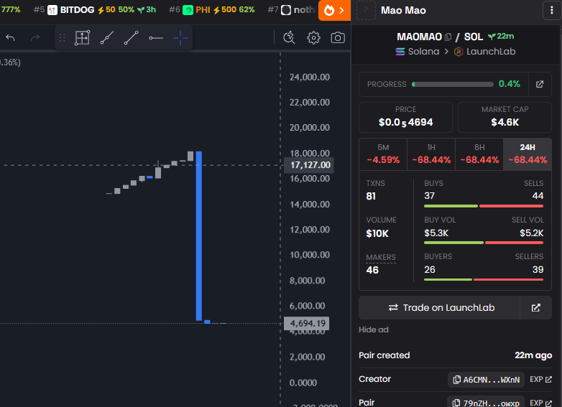The image size is (562, 407).
Task: Select the 1H timeframe tab
Action: click(431, 154)
